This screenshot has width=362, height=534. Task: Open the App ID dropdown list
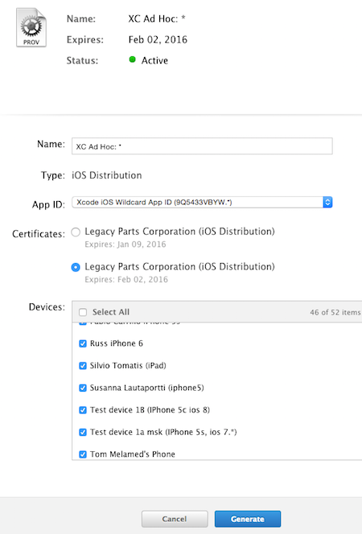tap(202, 202)
